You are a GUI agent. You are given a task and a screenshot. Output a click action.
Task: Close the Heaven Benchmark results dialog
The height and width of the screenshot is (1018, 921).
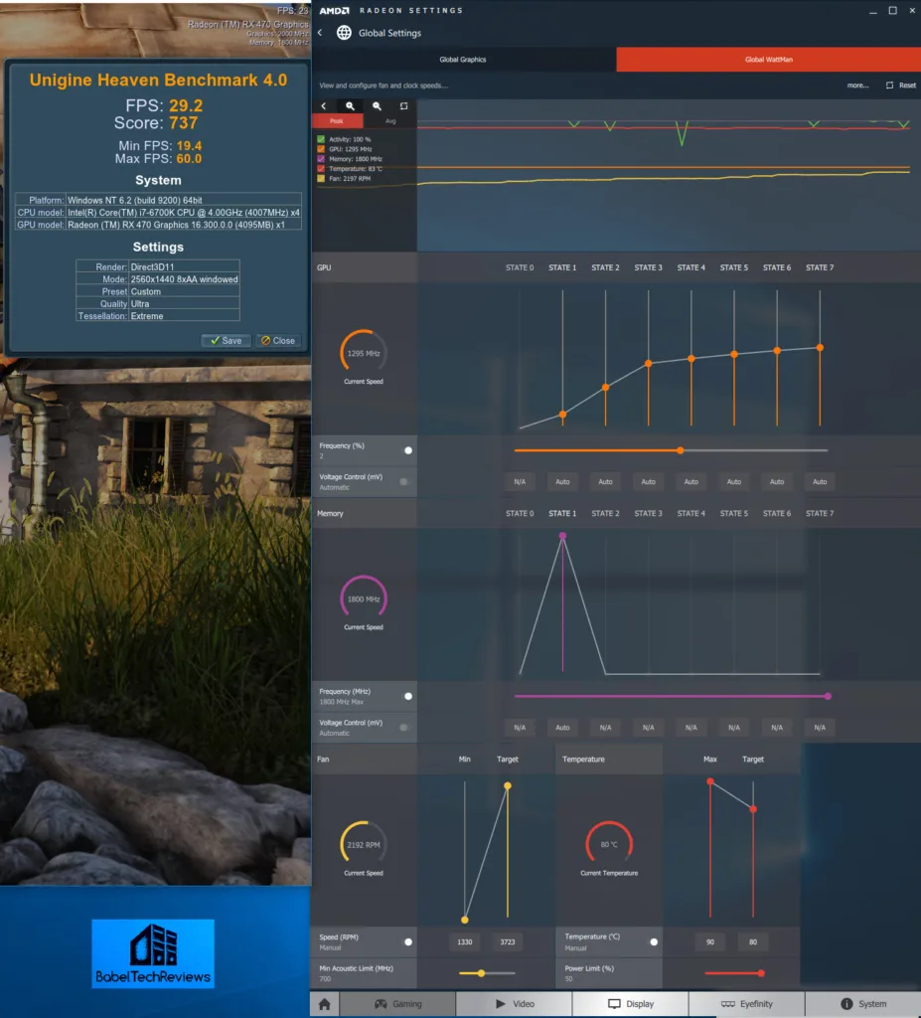click(x=278, y=340)
